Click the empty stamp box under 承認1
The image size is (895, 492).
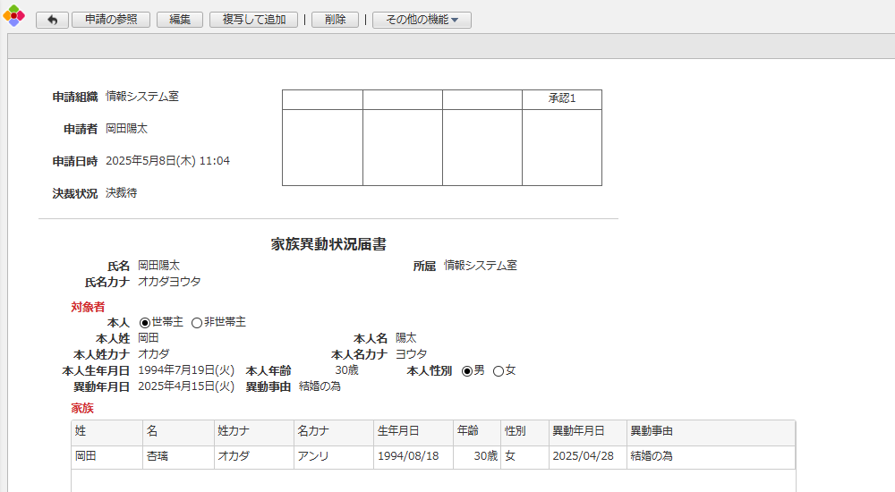[562, 148]
